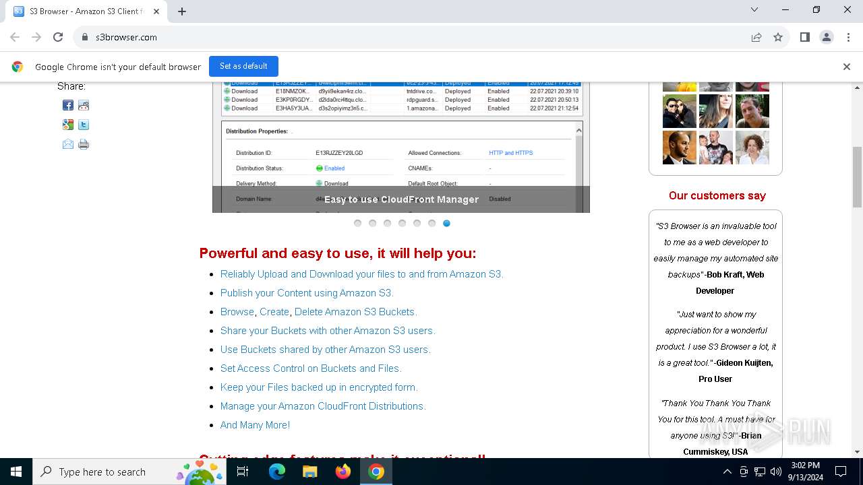This screenshot has height=485, width=863.
Task: Open volume control in system tray
Action: pyautogui.click(x=776, y=472)
